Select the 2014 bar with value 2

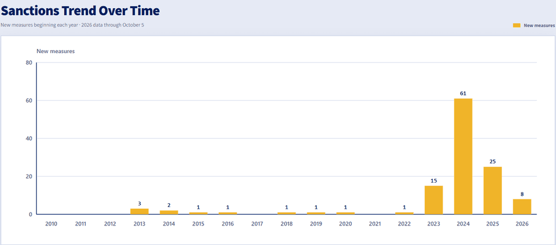pos(169,212)
